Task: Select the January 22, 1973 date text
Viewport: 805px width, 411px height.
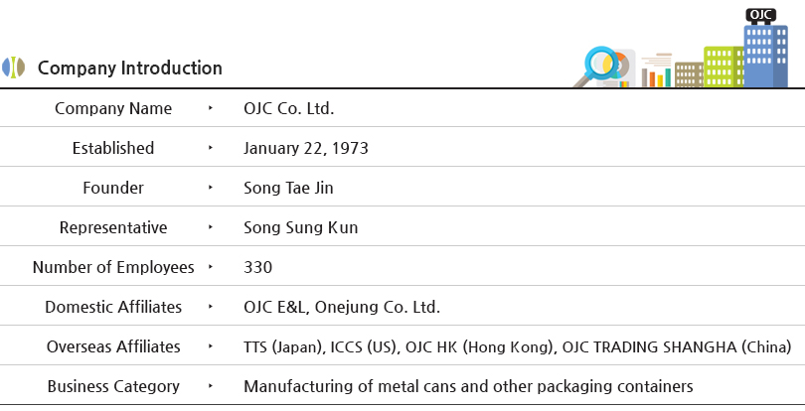Action: tap(306, 148)
